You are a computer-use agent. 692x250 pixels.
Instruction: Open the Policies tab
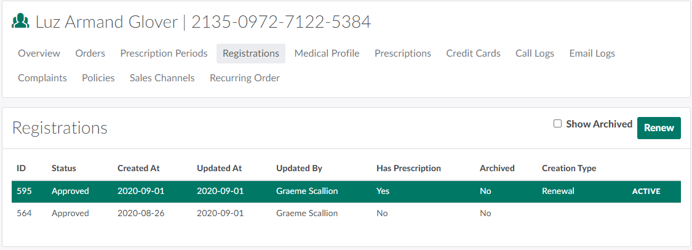pos(98,78)
